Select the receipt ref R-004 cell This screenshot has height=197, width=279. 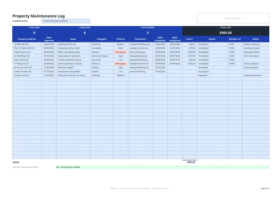(x=235, y=56)
